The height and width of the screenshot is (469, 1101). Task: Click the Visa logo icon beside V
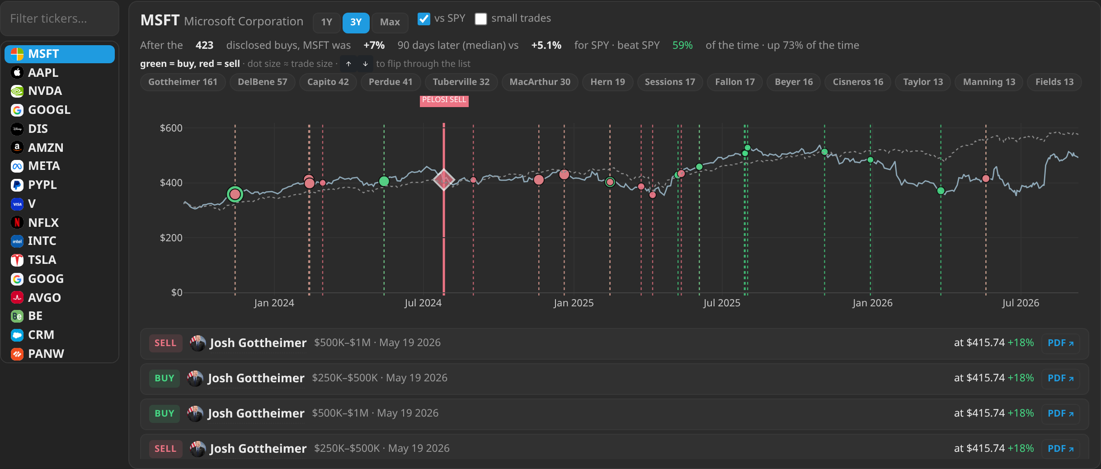(17, 204)
